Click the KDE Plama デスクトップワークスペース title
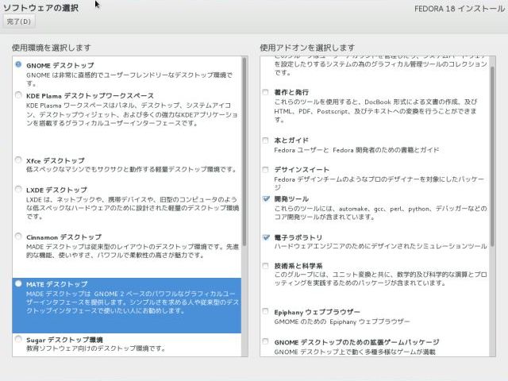This screenshot has width=508, height=381. [x=90, y=96]
